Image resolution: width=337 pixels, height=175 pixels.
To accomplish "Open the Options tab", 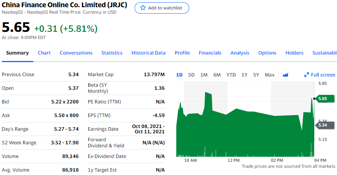I will click(x=267, y=53).
